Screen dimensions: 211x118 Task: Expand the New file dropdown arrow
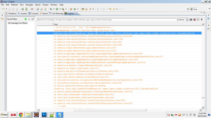(x=6, y=9)
